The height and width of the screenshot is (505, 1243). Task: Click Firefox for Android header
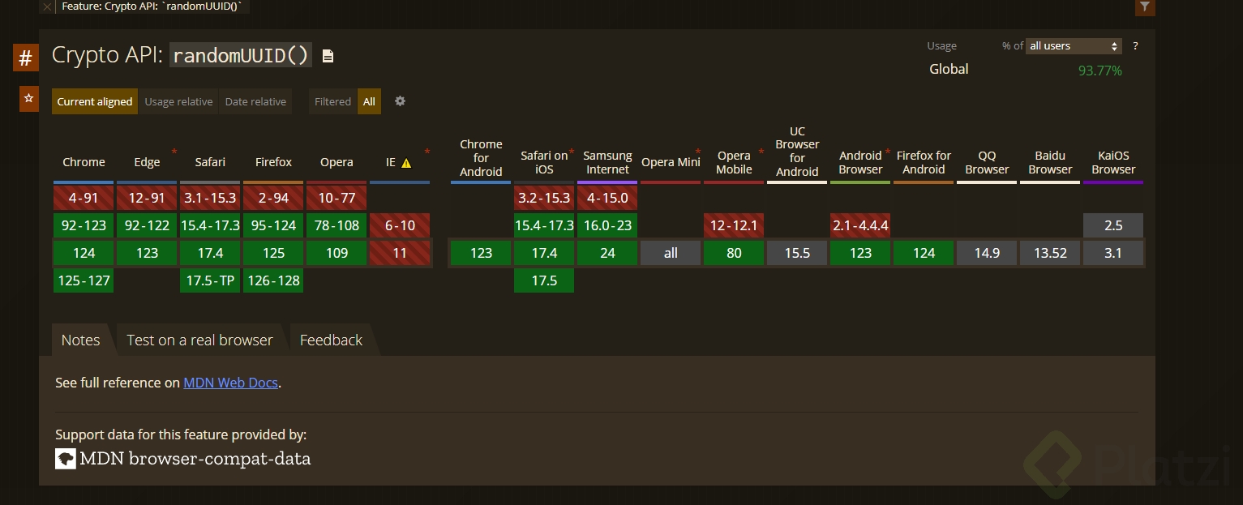coord(924,162)
